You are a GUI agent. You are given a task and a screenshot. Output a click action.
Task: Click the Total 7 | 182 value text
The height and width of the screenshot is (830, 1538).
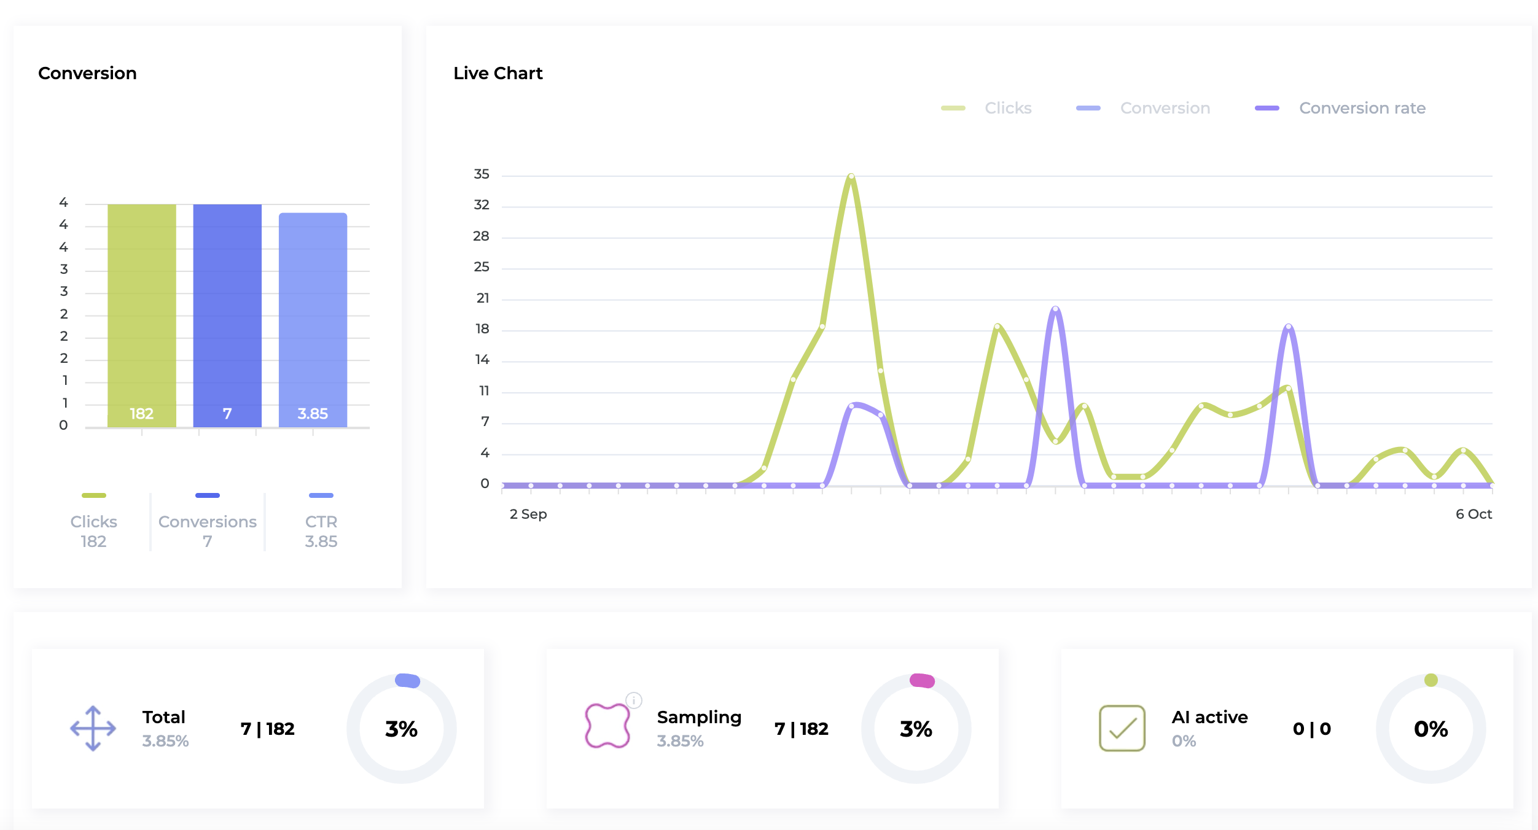click(x=268, y=729)
